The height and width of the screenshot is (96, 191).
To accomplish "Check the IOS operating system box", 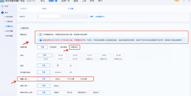I will (x=65, y=72).
